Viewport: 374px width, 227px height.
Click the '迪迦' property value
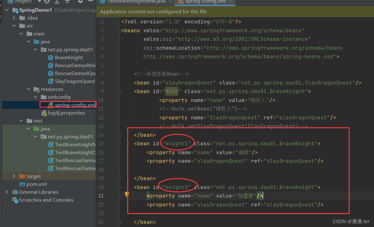click(x=243, y=152)
